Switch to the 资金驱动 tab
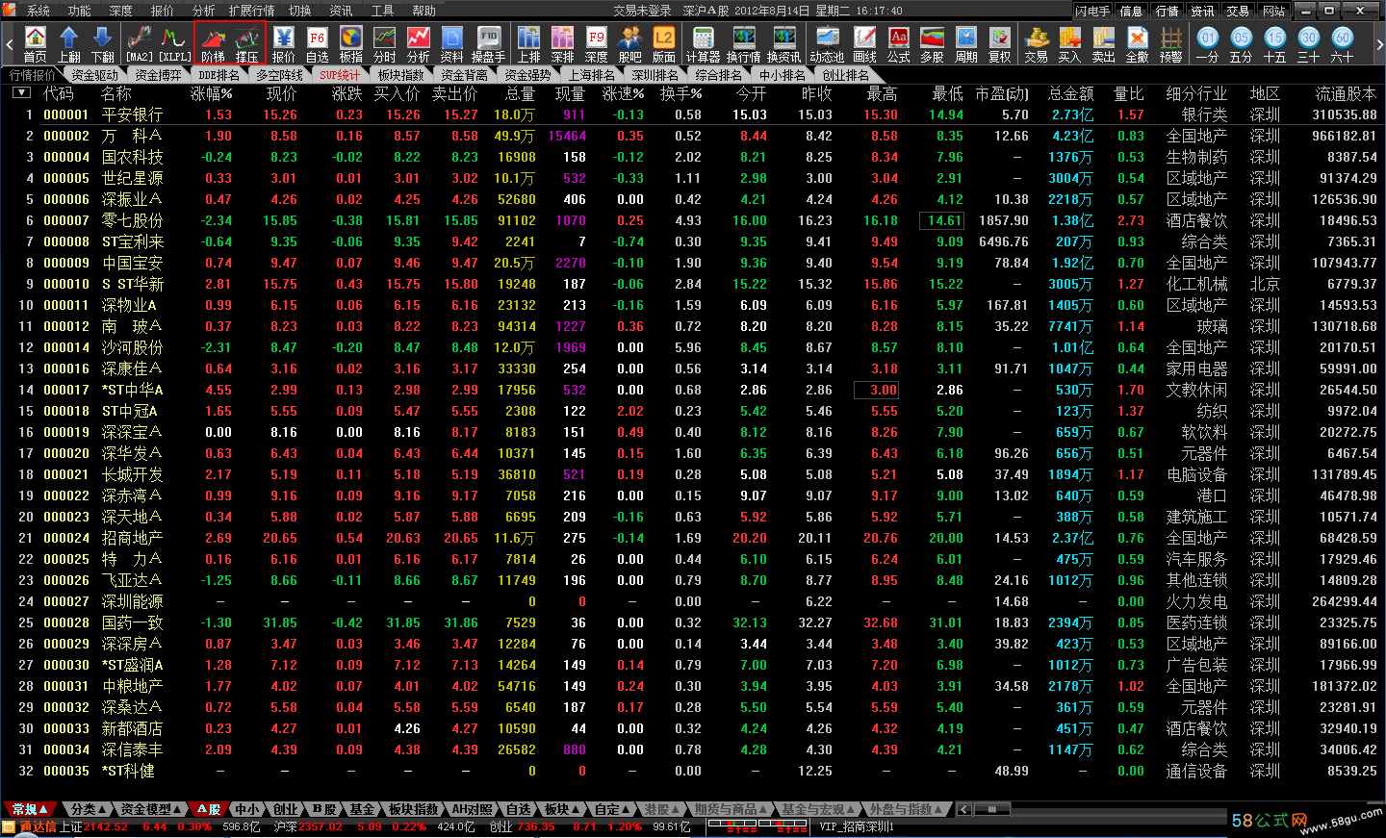Screen dimensions: 1386x838 click(x=94, y=75)
